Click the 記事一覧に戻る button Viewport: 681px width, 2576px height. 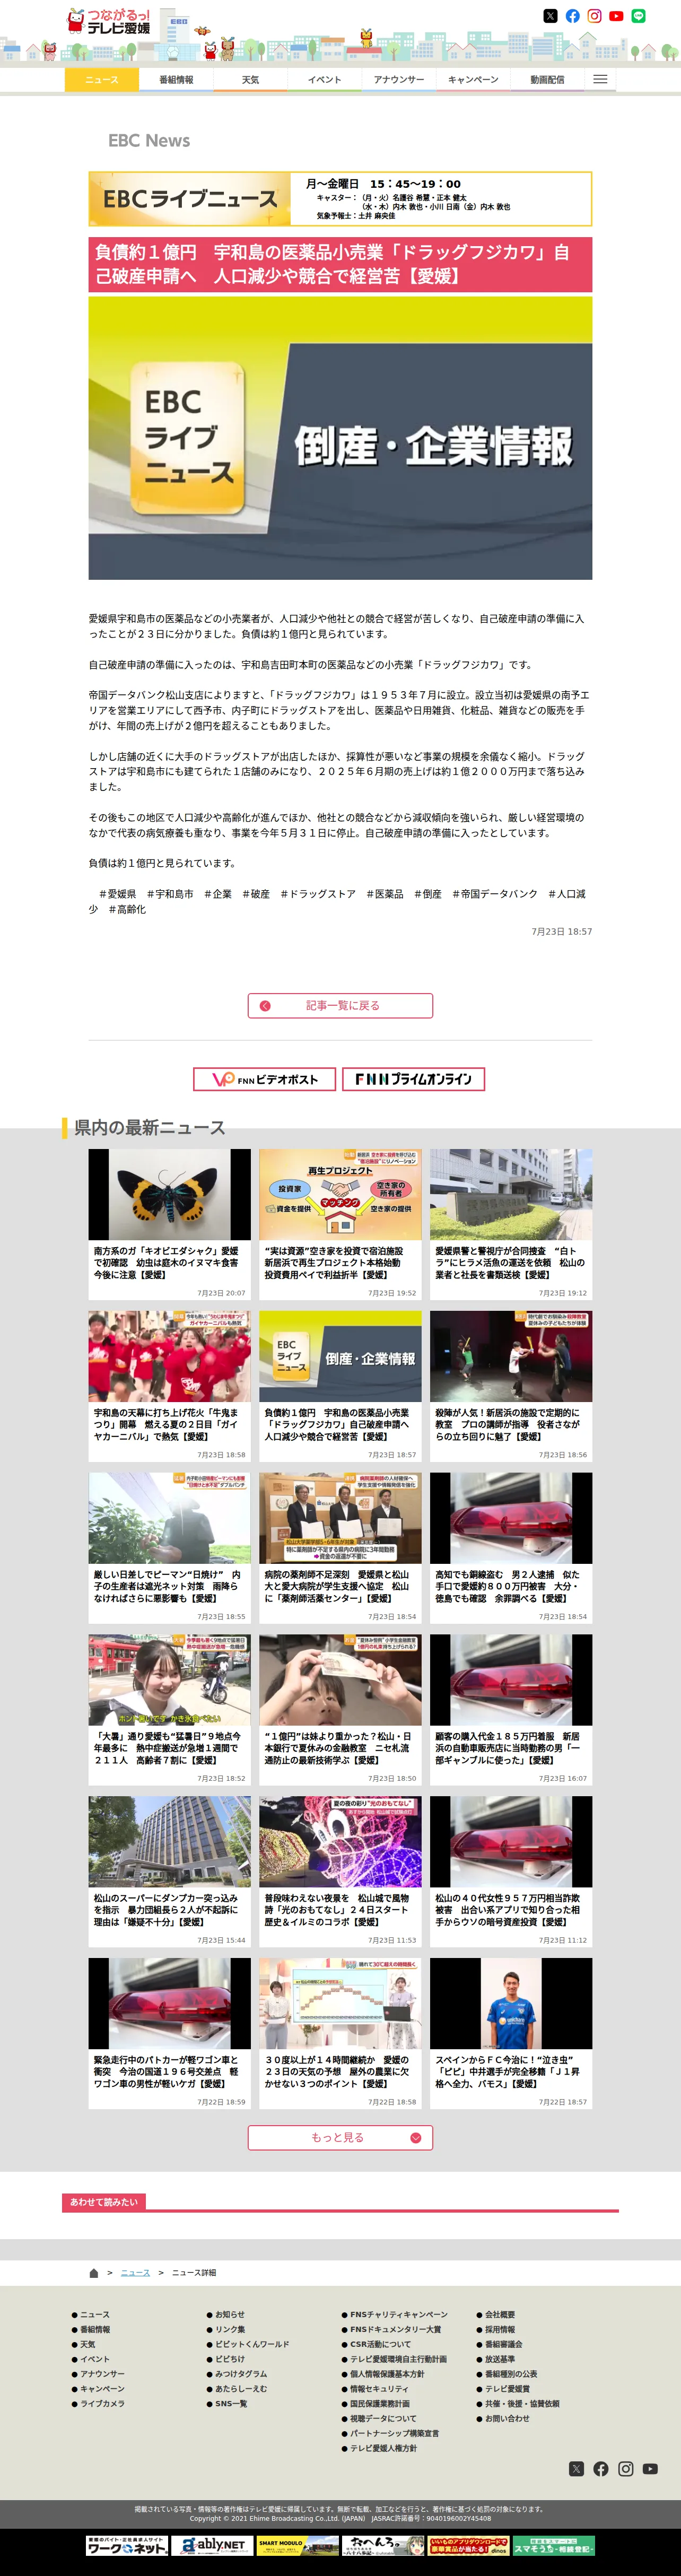point(340,1005)
